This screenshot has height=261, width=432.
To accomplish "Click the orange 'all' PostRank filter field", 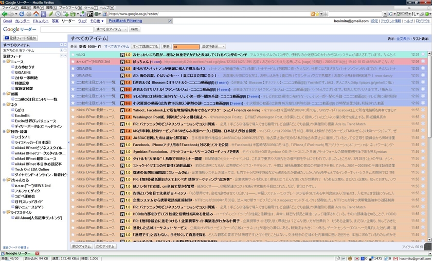I will point(186,47).
